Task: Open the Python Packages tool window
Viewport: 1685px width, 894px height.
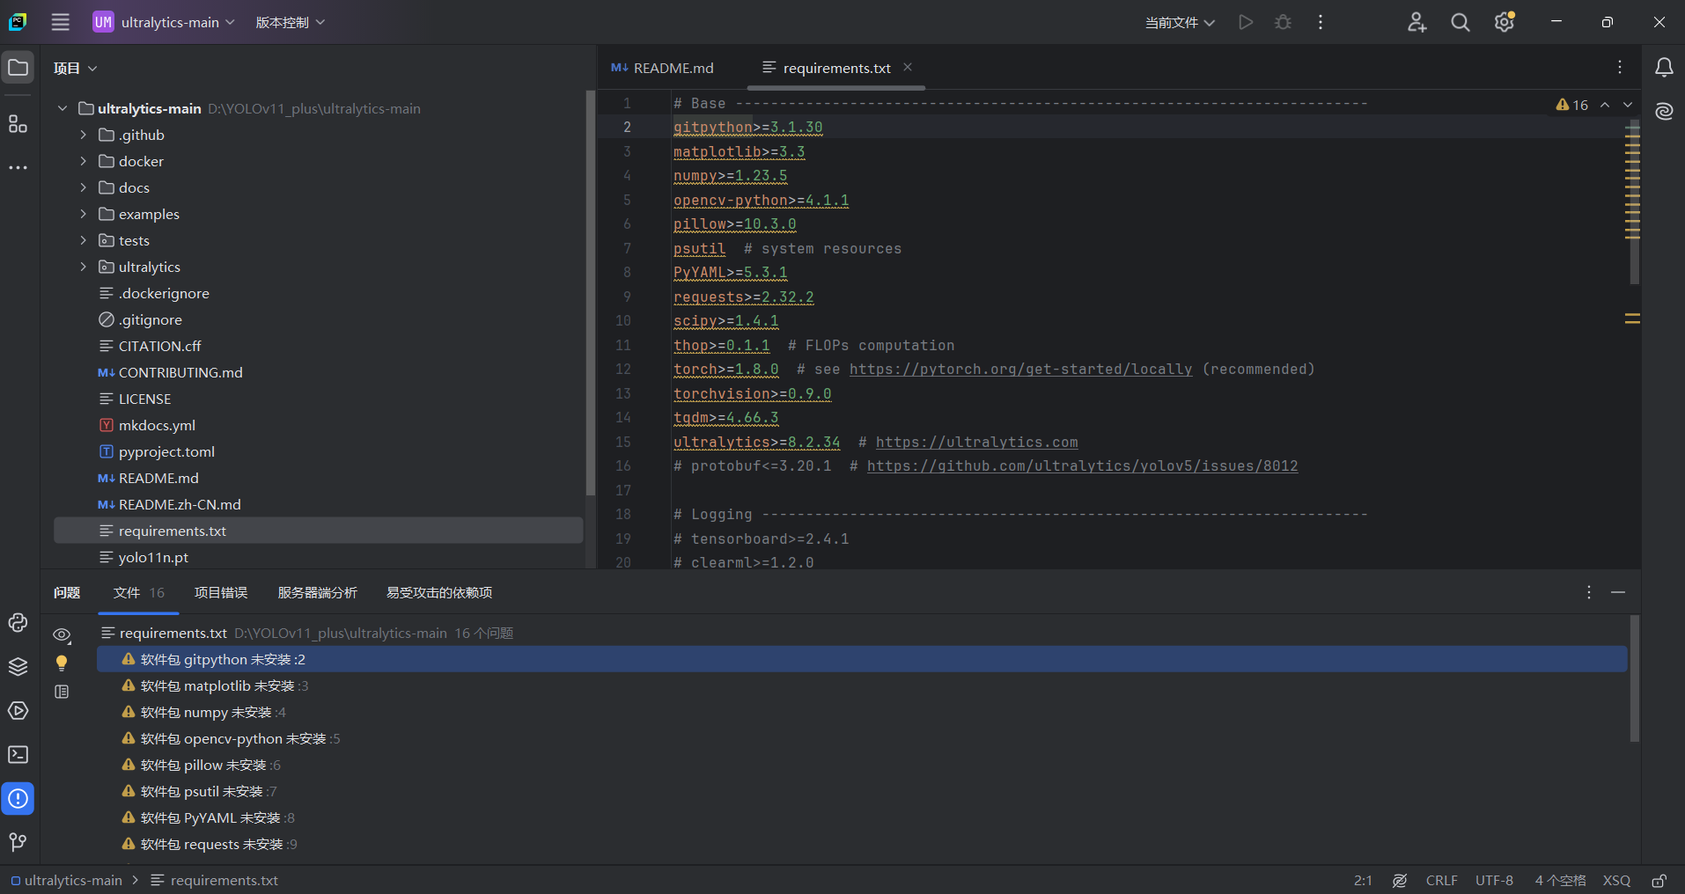Action: [18, 623]
